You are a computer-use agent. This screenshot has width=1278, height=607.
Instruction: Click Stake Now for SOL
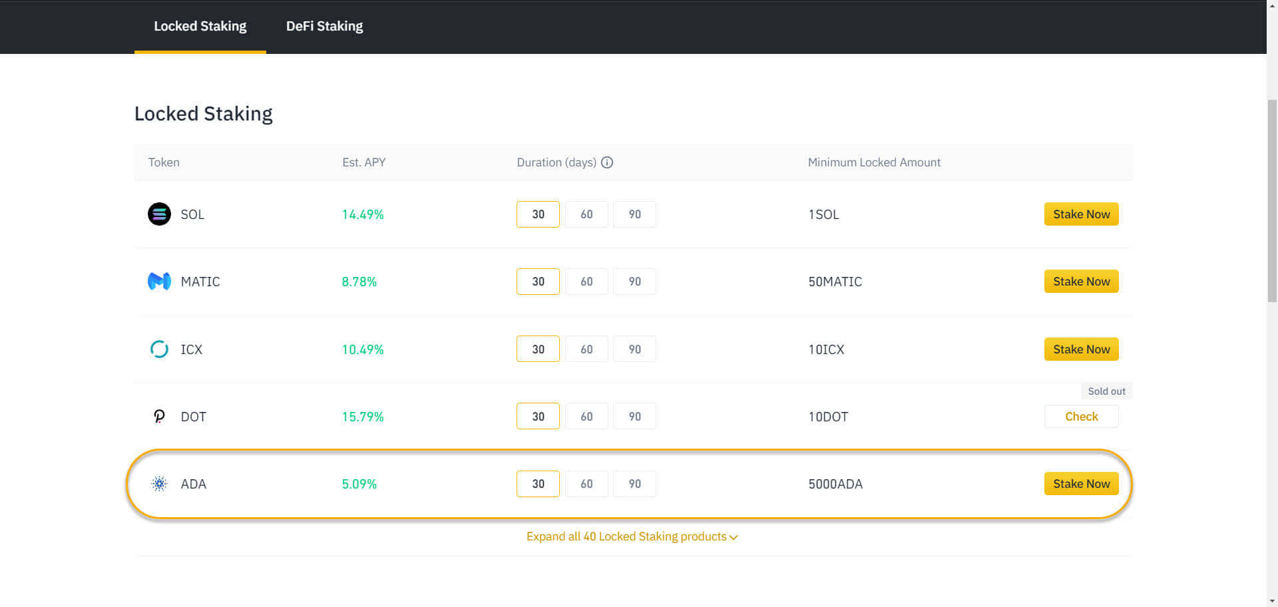click(1081, 214)
